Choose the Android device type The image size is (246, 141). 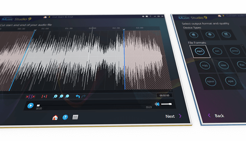pyautogui.click(x=210, y=35)
